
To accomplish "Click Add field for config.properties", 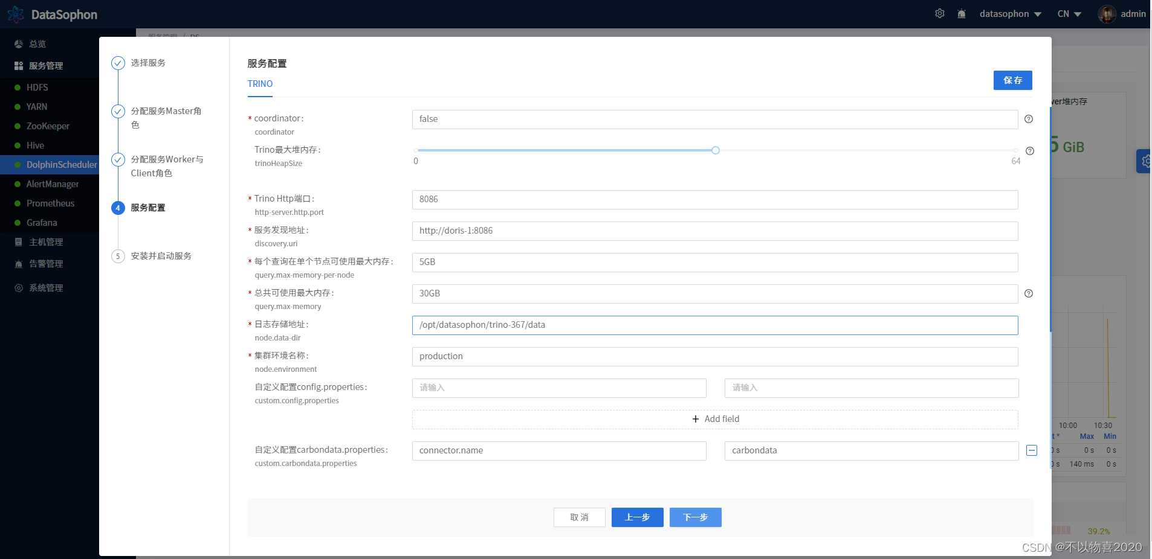I will click(x=715, y=419).
